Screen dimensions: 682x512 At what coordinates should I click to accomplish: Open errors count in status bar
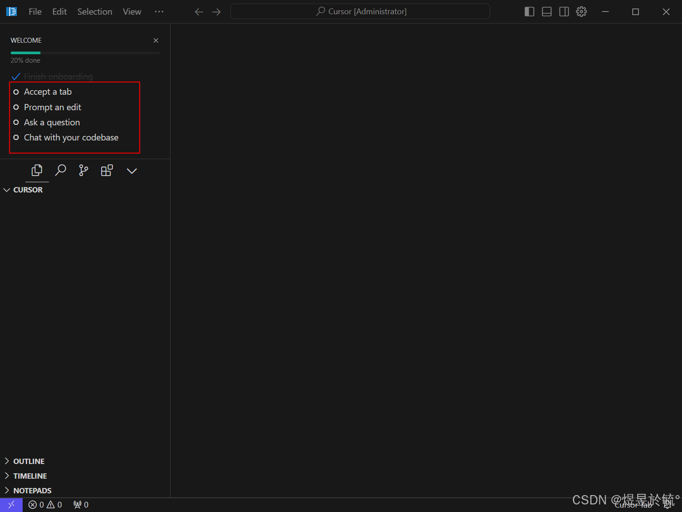(36, 505)
